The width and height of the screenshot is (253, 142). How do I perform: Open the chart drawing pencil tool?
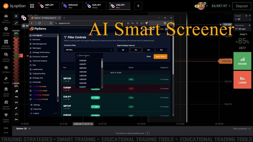[16, 108]
